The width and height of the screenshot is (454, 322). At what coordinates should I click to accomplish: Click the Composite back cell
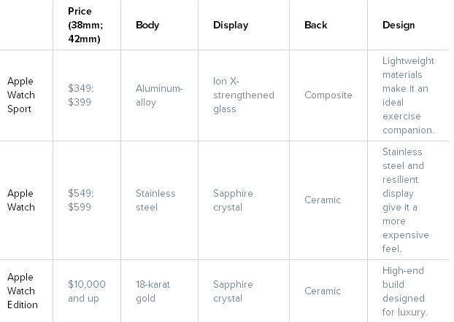tap(328, 95)
